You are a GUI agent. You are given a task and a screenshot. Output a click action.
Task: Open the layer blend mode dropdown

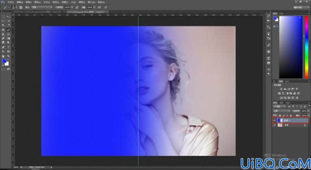(x=281, y=111)
